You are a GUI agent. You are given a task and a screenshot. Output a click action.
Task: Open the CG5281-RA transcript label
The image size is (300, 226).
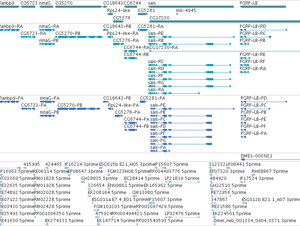[x=151, y=26]
